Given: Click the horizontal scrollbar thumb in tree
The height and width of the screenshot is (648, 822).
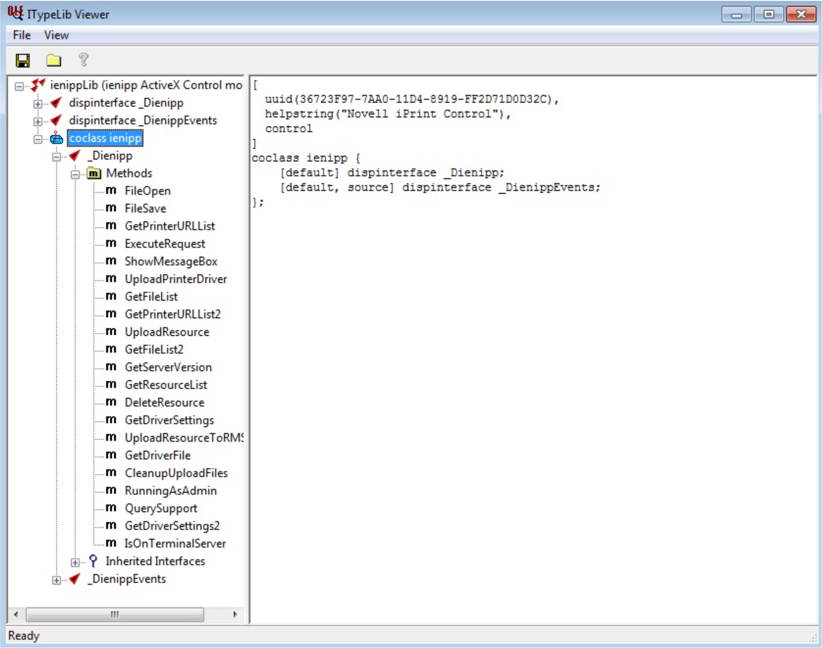Looking at the screenshot, I should pos(115,614).
